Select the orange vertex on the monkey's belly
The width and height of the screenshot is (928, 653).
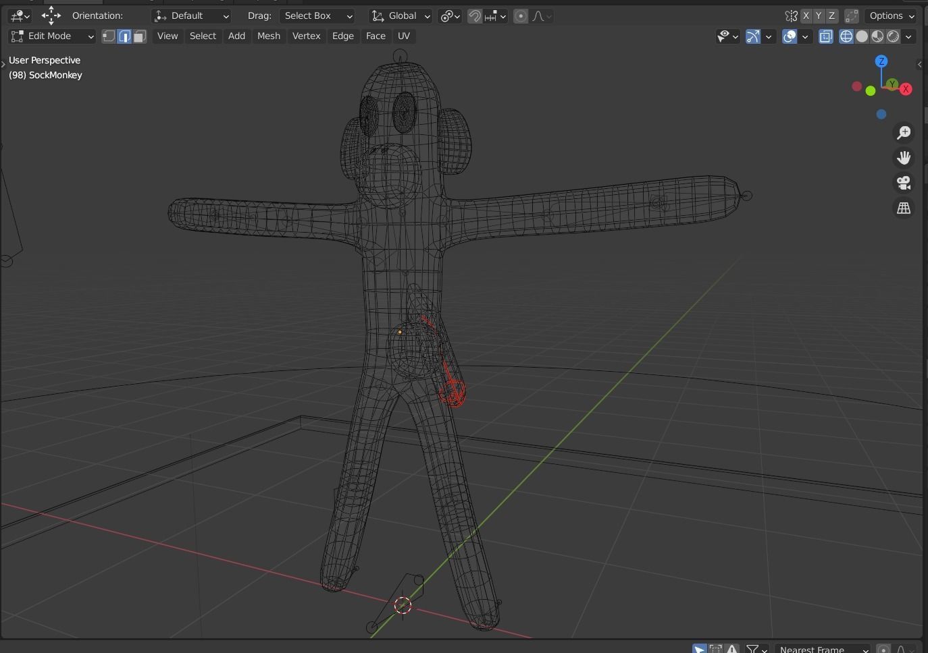click(400, 332)
